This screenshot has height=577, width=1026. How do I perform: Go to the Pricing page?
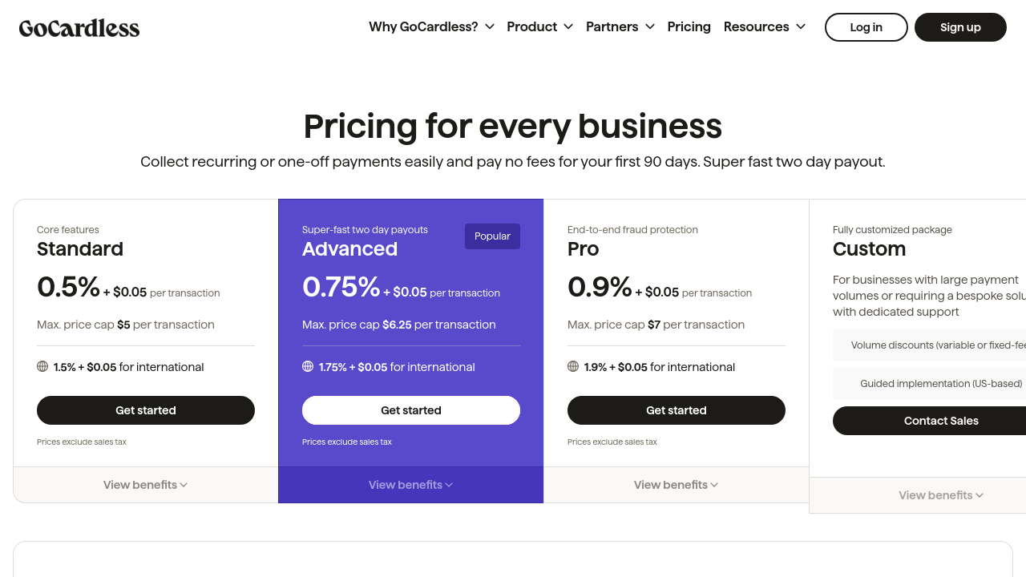click(x=689, y=26)
